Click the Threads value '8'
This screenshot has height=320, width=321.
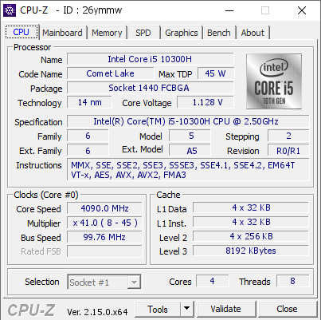coord(293,281)
